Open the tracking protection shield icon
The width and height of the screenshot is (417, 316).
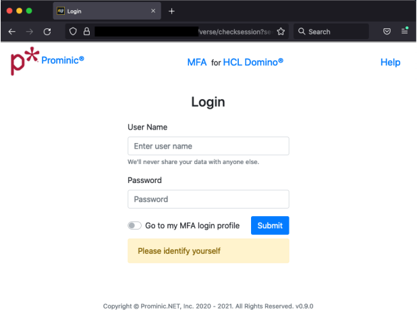(73, 32)
